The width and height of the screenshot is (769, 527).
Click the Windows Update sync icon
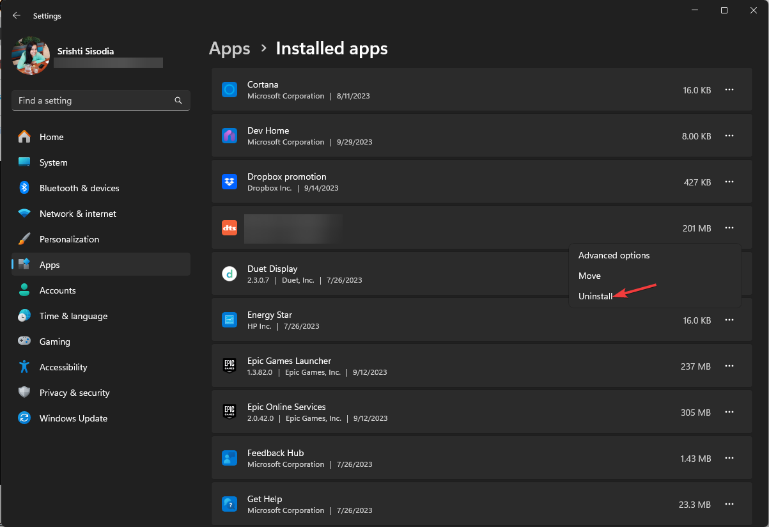[24, 418]
